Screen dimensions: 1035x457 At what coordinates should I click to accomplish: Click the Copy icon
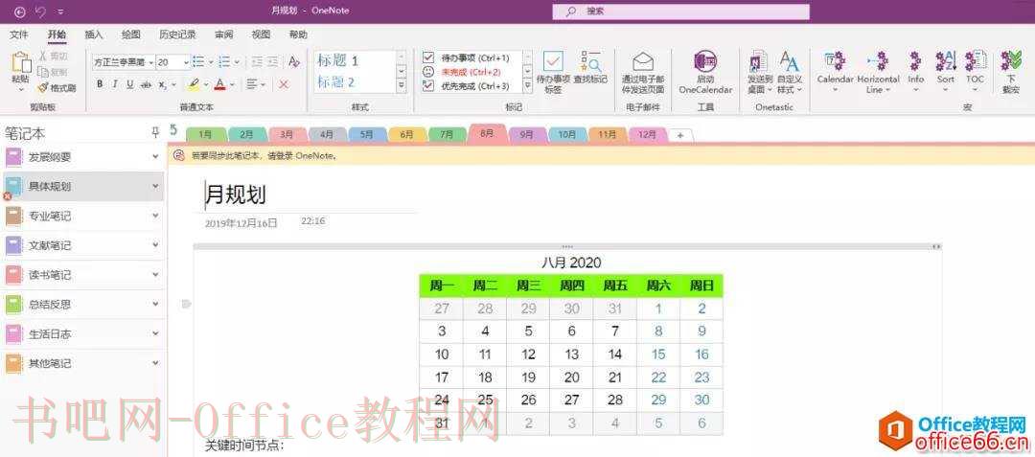43,72
